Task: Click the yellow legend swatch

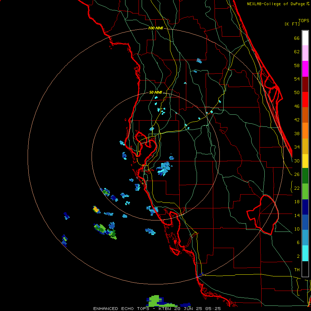Action: [x=305, y=161]
